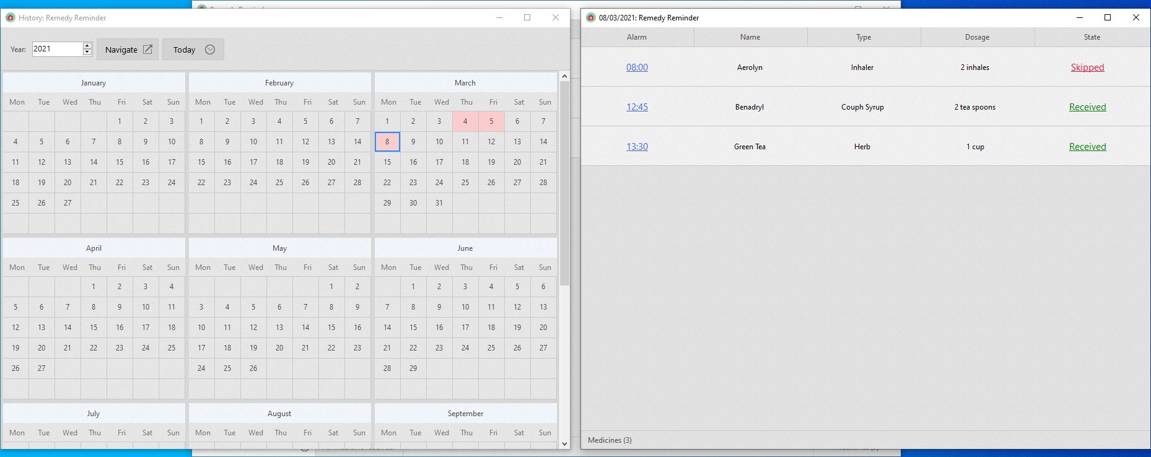
Task: Click the Received state link for Green Tea
Action: point(1087,147)
